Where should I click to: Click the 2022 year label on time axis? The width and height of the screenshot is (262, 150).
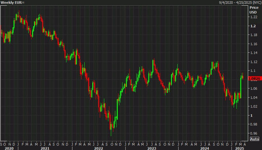tap(98, 148)
